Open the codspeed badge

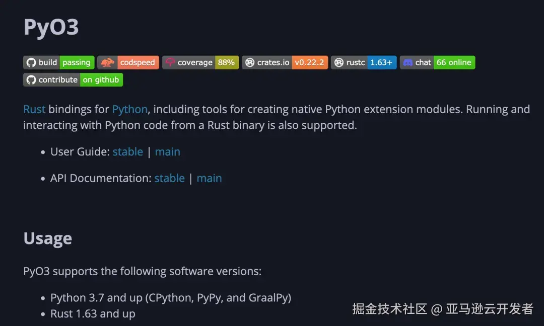(x=128, y=62)
